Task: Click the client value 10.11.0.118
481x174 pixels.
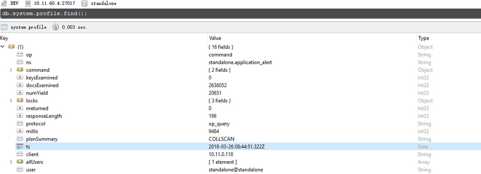Action: click(x=221, y=154)
